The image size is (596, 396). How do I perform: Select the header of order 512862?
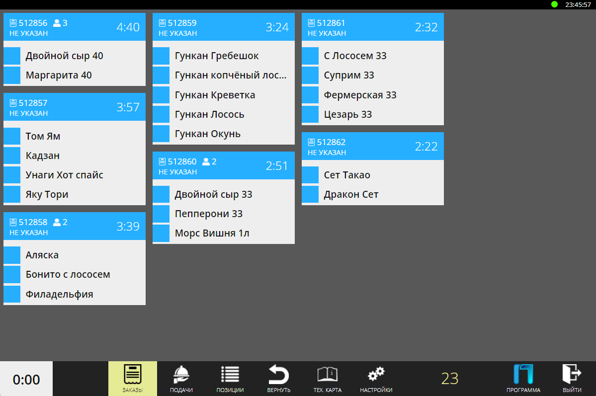coord(373,147)
